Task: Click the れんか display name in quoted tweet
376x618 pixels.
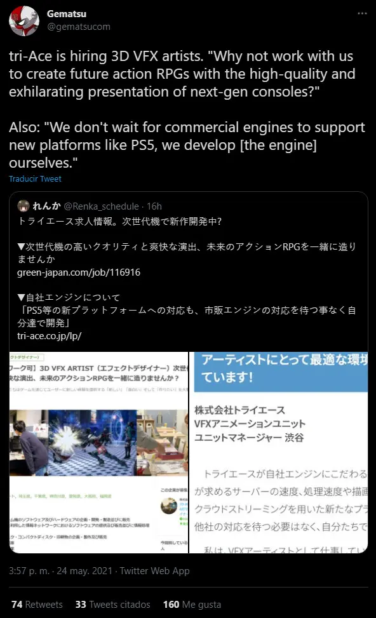Action: [46, 206]
